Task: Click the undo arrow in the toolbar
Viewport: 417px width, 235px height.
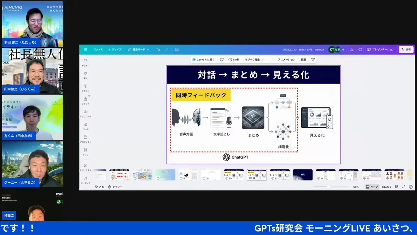Action: pyautogui.click(x=158, y=49)
